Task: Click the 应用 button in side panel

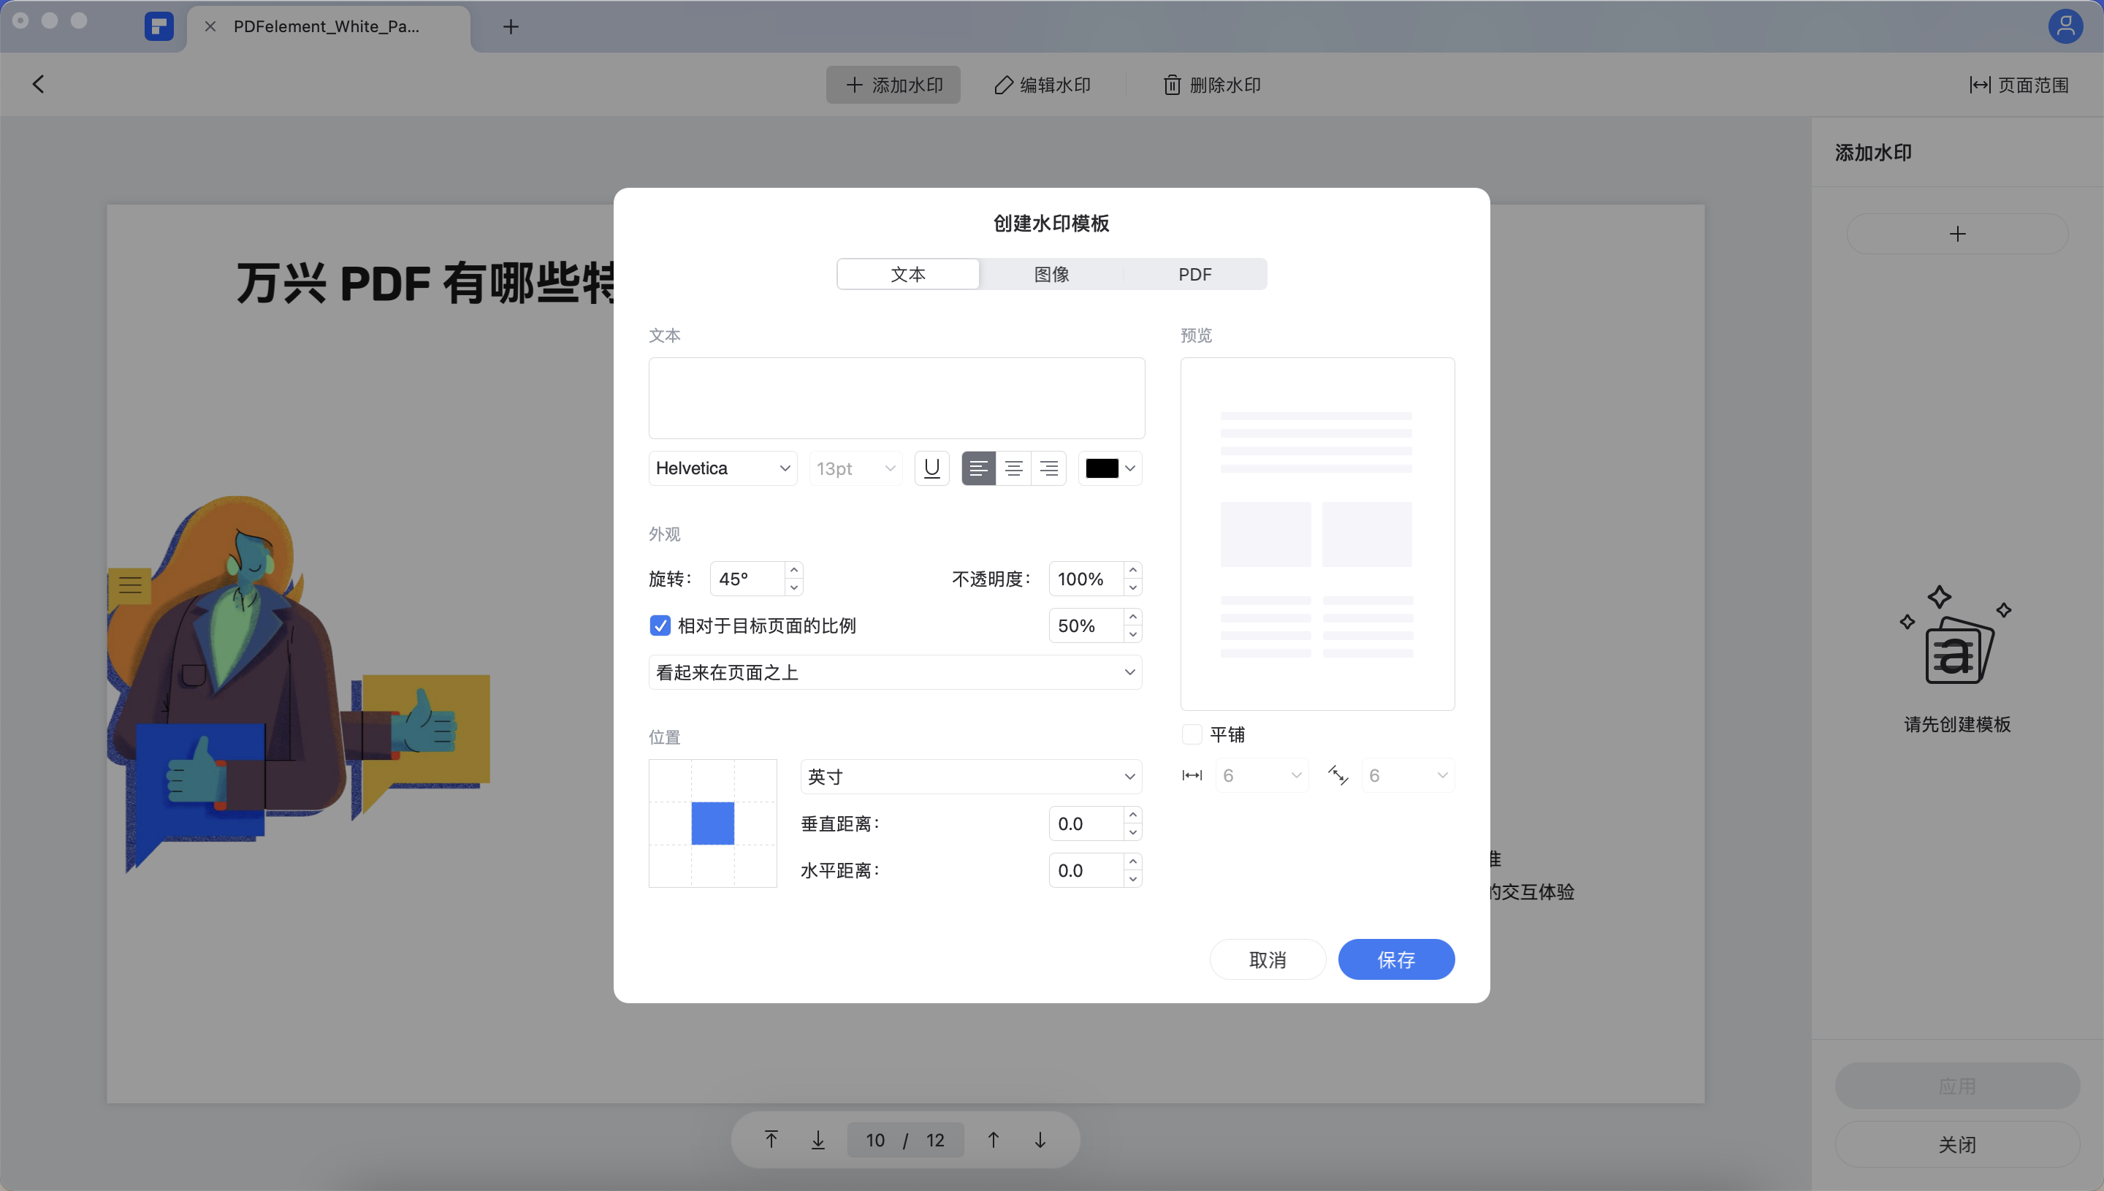Action: pyautogui.click(x=1957, y=1086)
